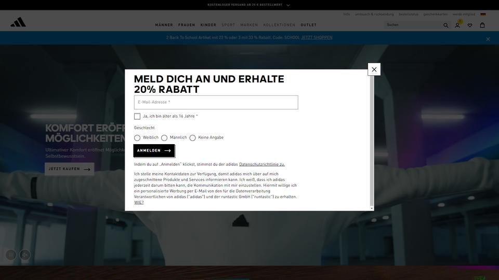Viewport: 499px width, 280px height.
Task: Open the bestellstatus link
Action: coord(409,15)
